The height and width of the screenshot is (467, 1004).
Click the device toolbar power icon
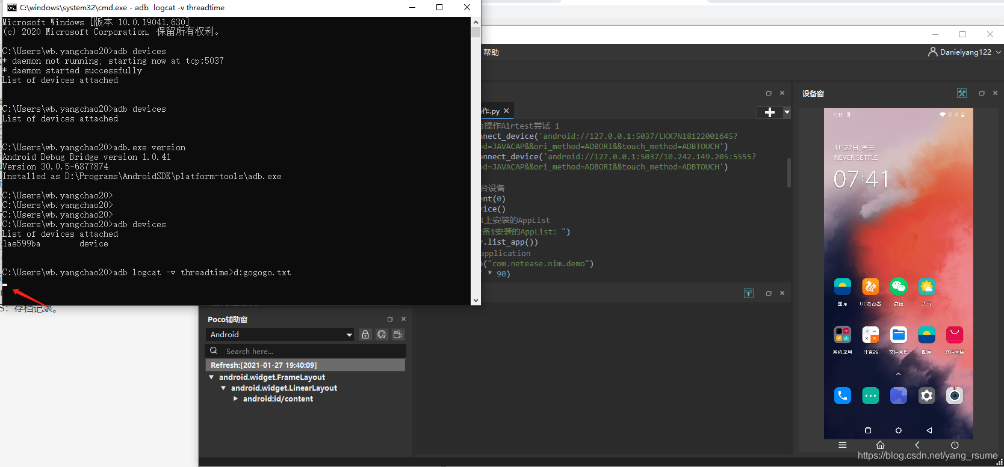pyautogui.click(x=955, y=445)
